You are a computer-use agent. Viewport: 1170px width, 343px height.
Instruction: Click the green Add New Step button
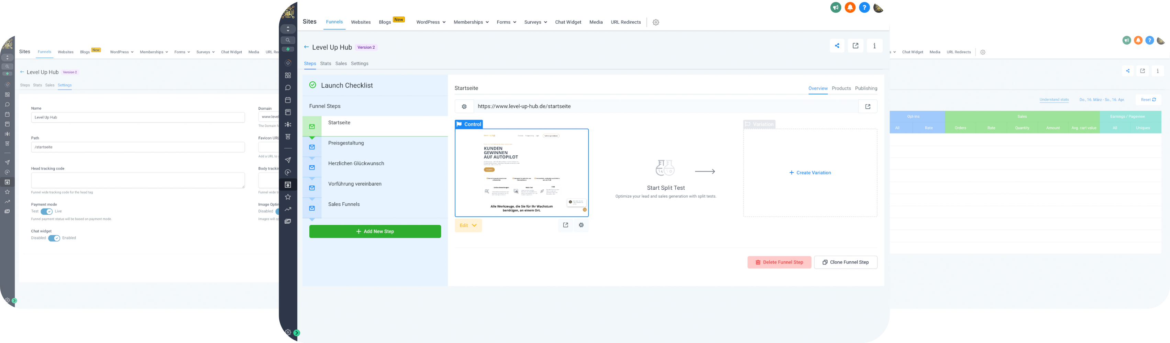(x=375, y=232)
